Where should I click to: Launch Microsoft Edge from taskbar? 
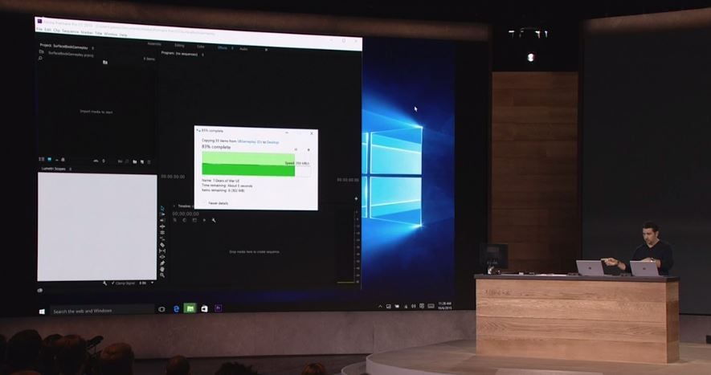coord(177,309)
